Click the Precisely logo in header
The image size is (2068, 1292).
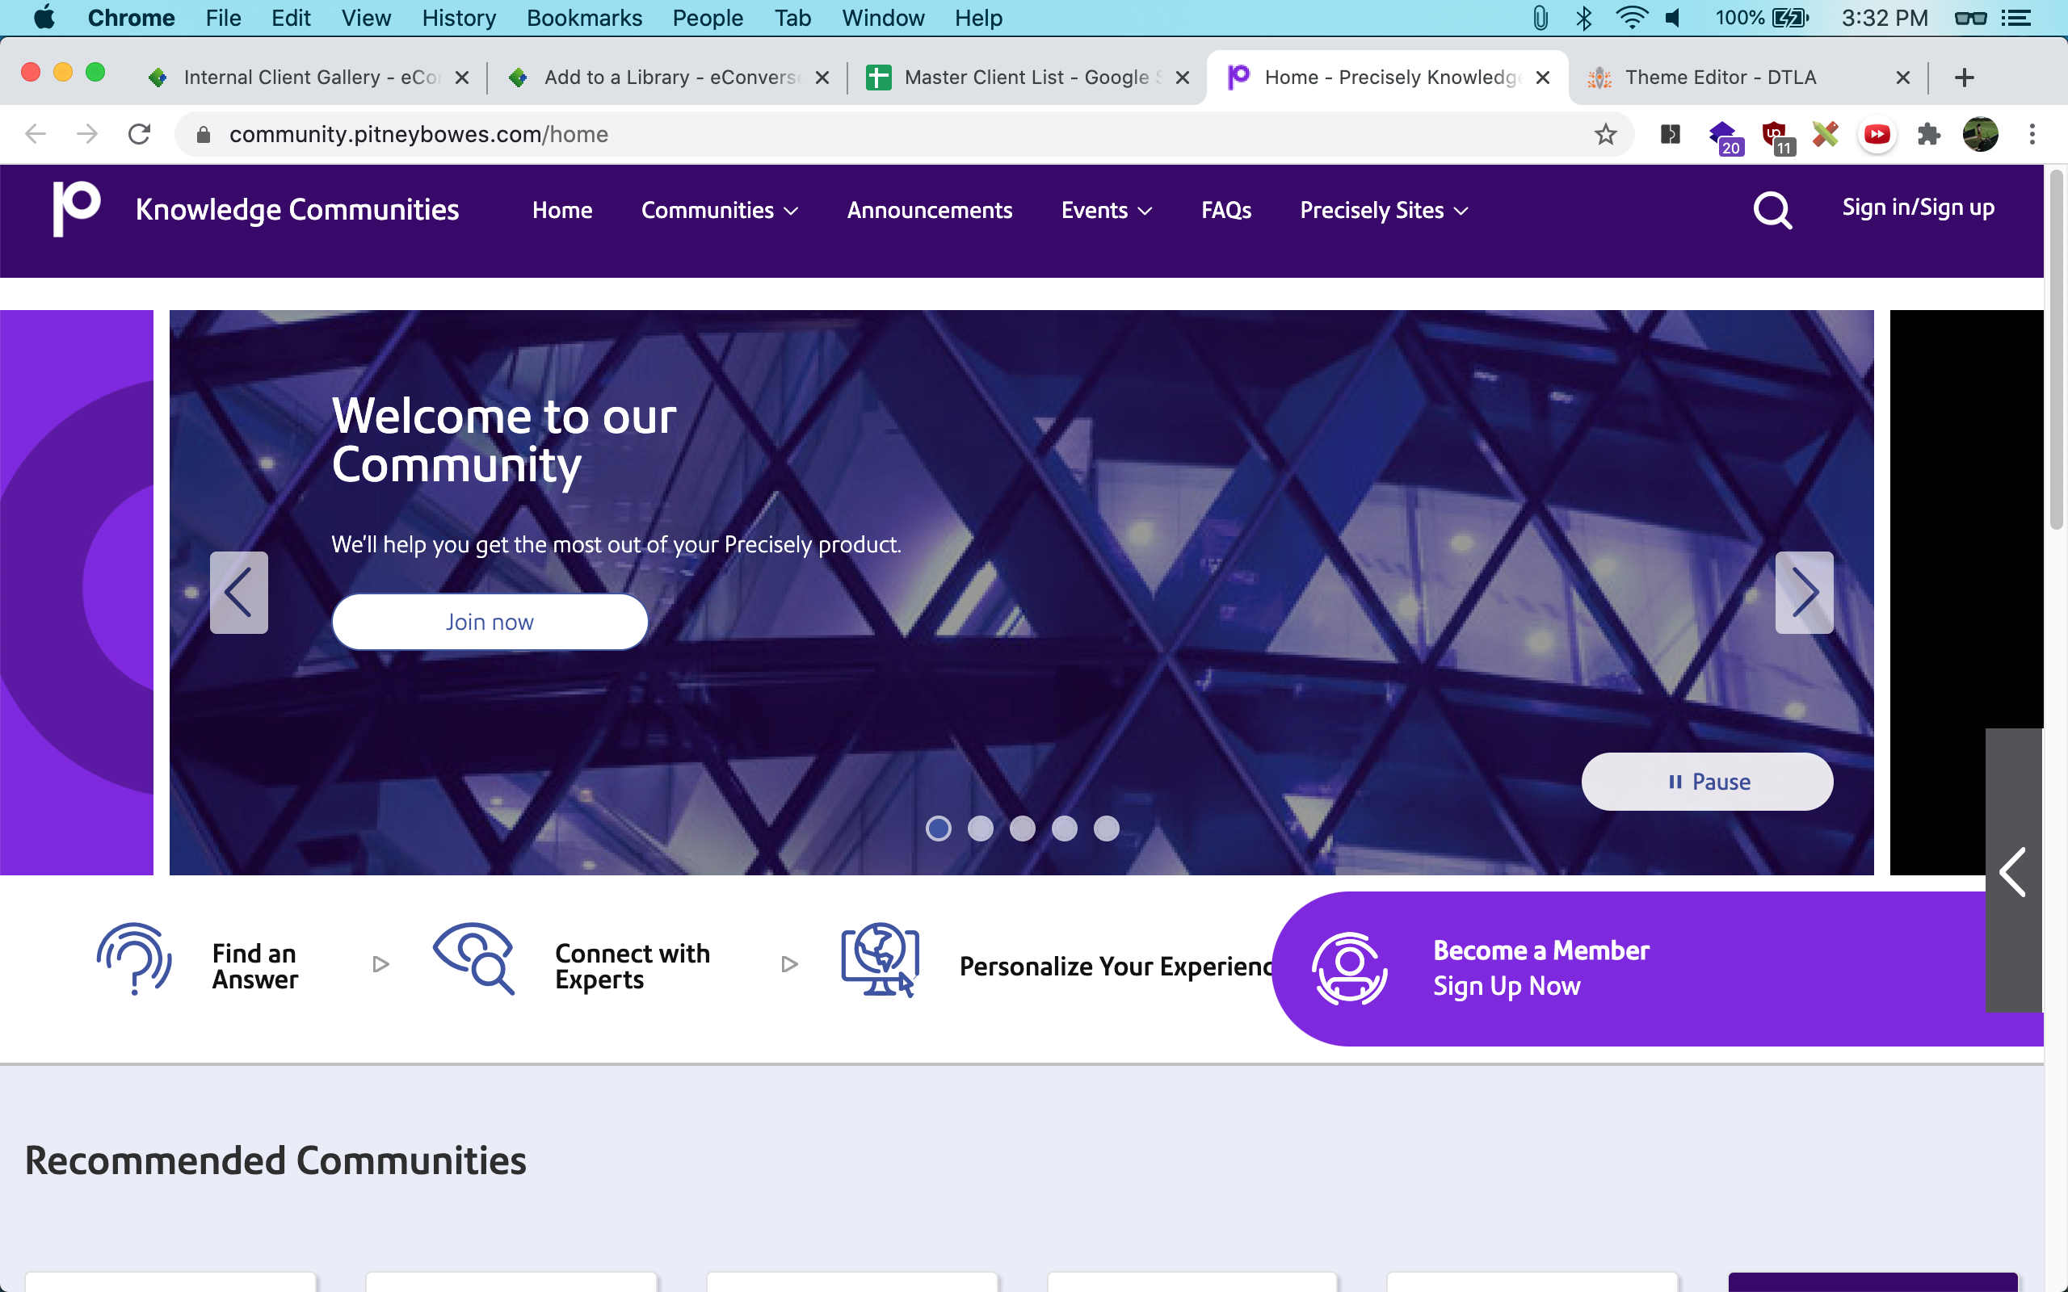tap(76, 208)
